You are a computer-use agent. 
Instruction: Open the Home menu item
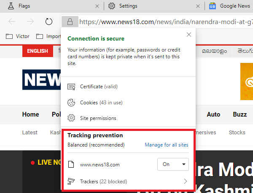(x=31, y=114)
